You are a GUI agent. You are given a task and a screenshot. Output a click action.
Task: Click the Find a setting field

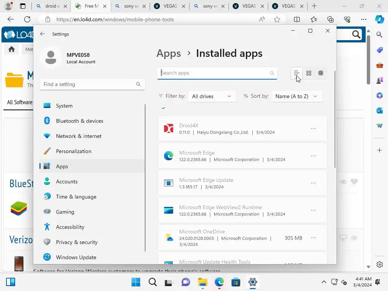point(92,84)
